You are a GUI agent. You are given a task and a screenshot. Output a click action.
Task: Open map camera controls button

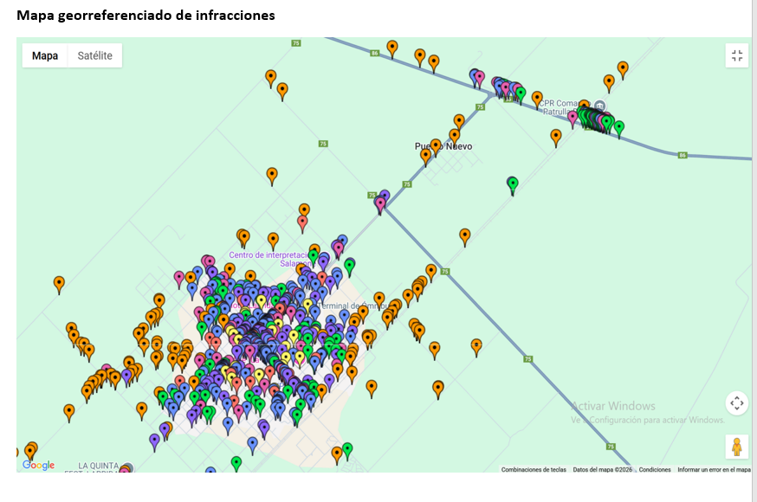[x=736, y=402]
